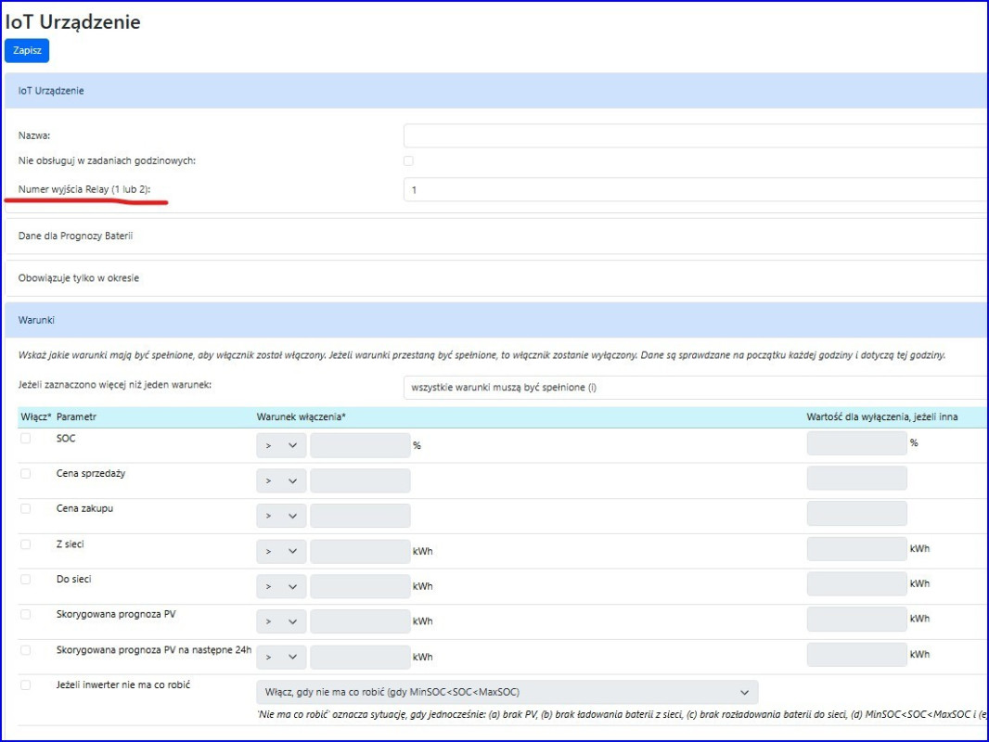The width and height of the screenshot is (989, 742).
Task: Collapse the Warunki section header
Action: [x=37, y=320]
